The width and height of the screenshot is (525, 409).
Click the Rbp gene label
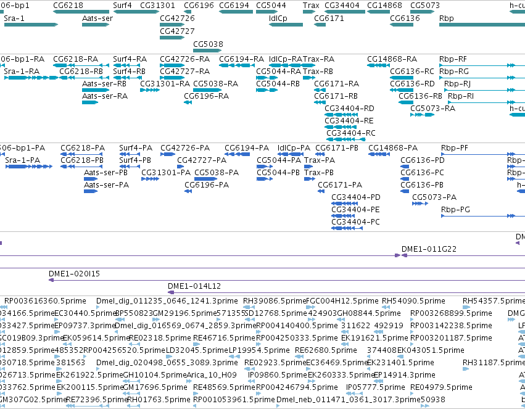coord(446,19)
